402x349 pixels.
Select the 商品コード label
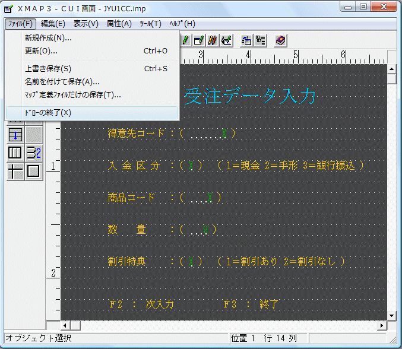click(131, 198)
